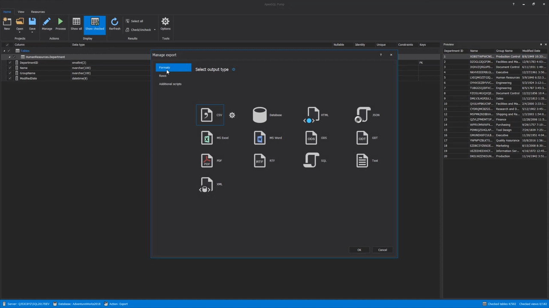
Task: Uncheck the DepartmentID column
Action: (9, 62)
